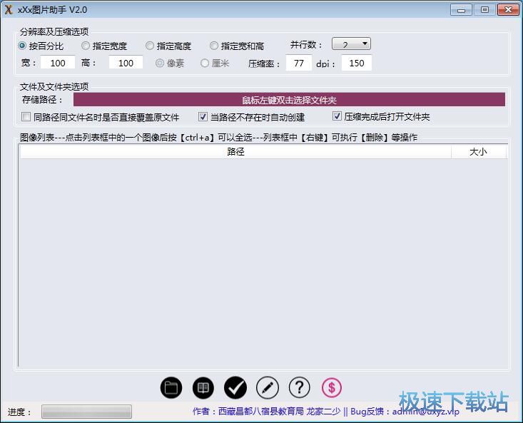523x423 pixels.
Task: Click the pink dollar donate icon
Action: point(331,387)
